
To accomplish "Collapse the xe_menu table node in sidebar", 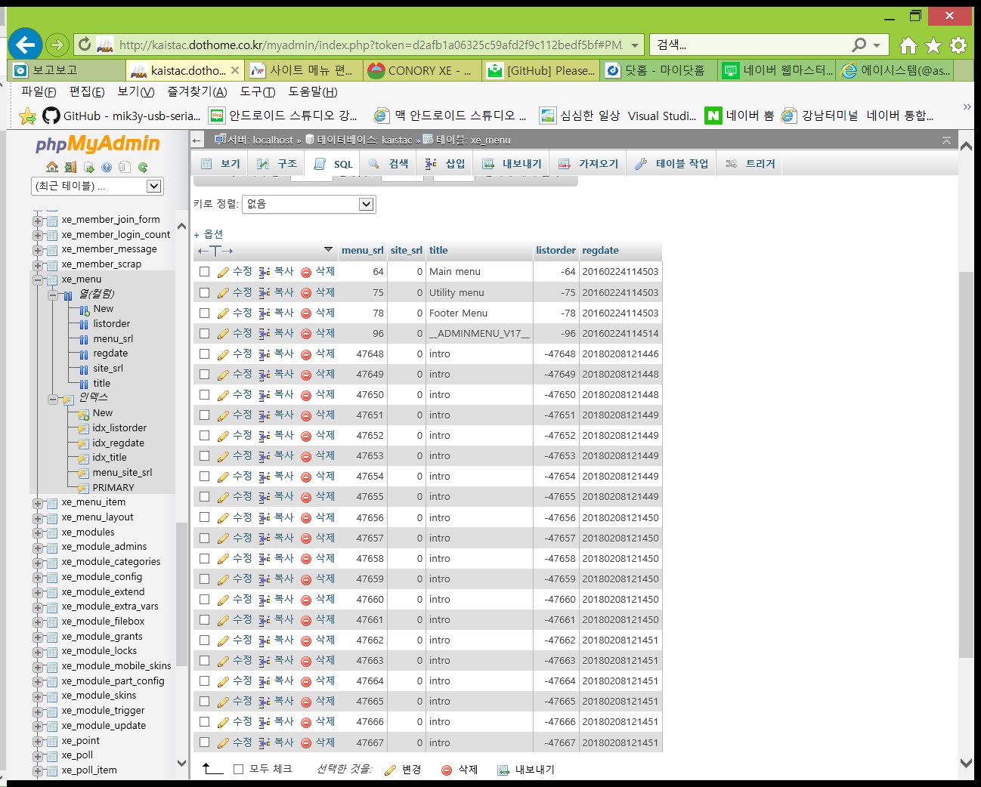I will tap(37, 279).
